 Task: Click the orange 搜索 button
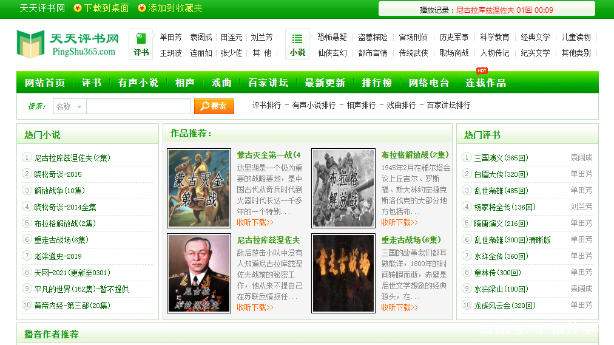click(x=214, y=106)
